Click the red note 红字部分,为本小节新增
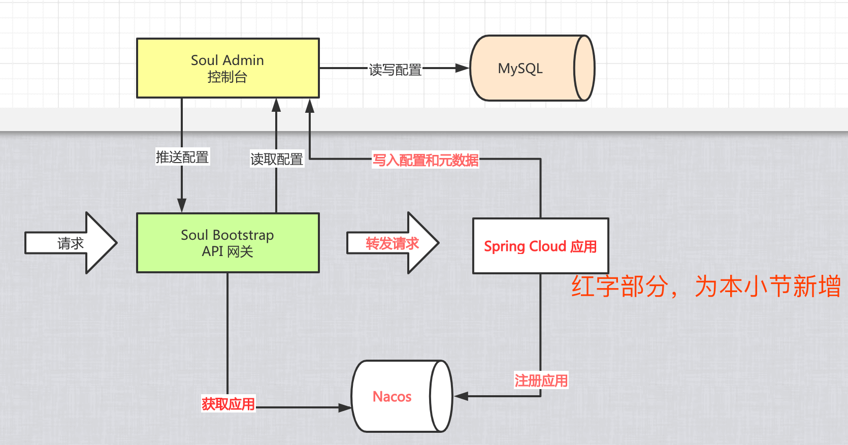This screenshot has height=445, width=848. (x=706, y=286)
